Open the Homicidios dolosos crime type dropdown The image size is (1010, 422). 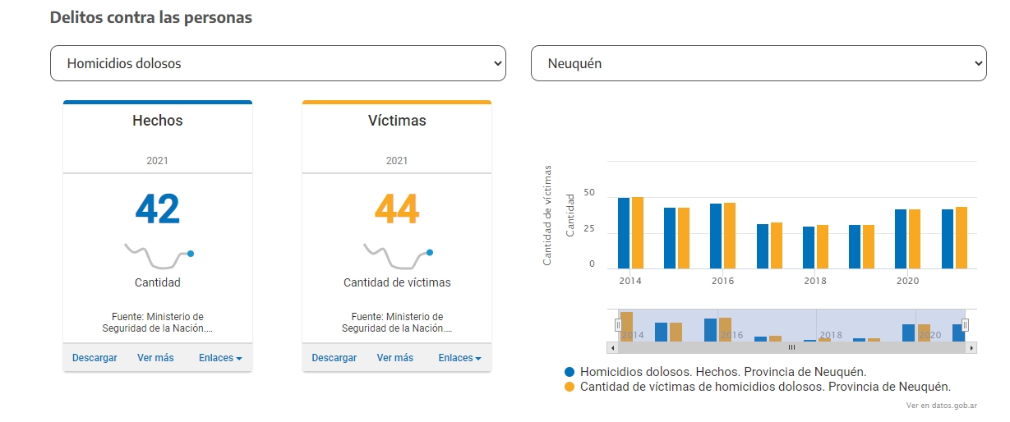point(278,63)
